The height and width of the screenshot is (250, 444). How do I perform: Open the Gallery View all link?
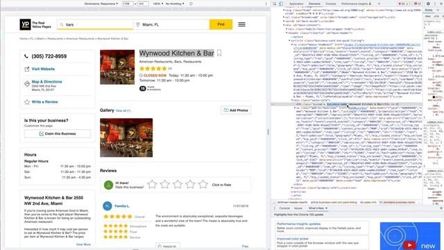pyautogui.click(x=123, y=110)
